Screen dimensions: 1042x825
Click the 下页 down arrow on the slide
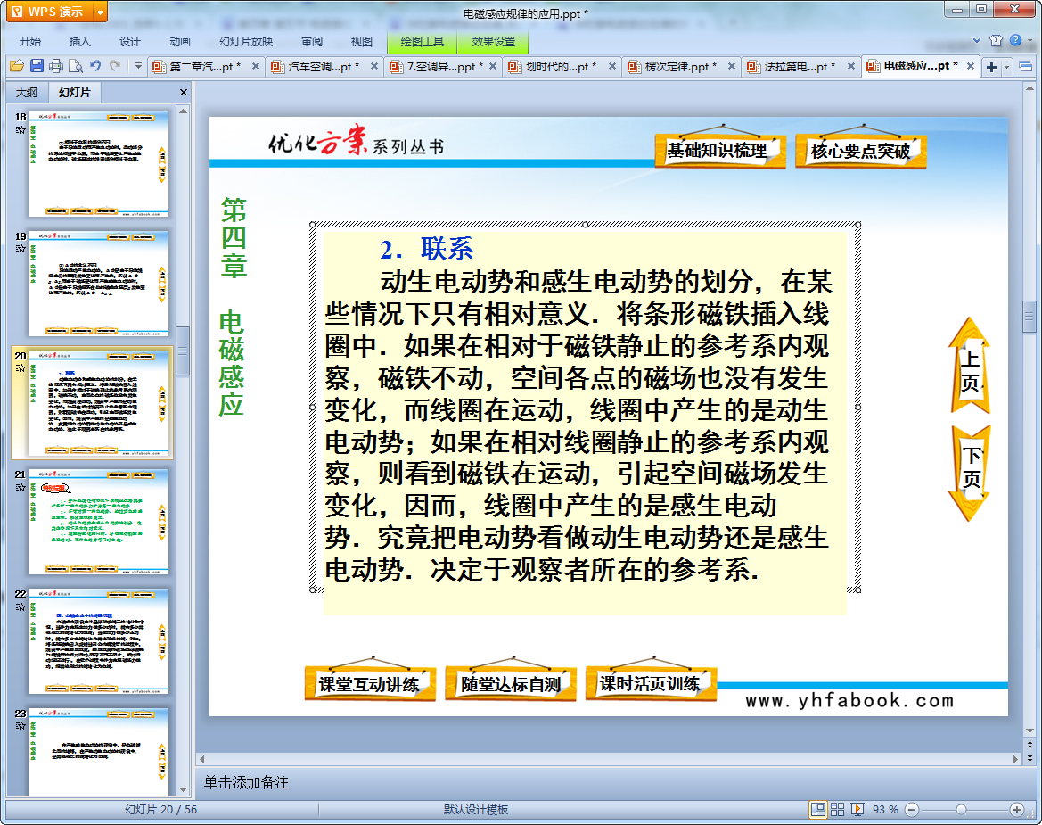[970, 474]
